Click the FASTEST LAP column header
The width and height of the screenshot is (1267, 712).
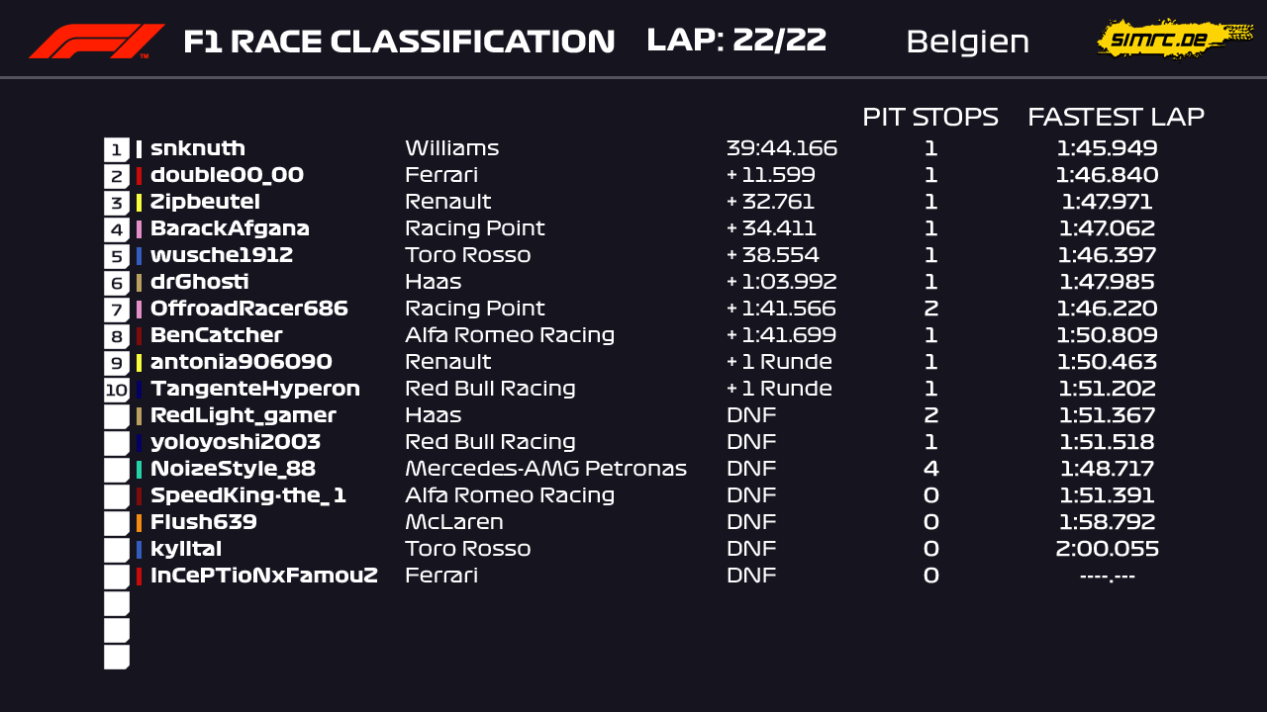pos(1116,117)
